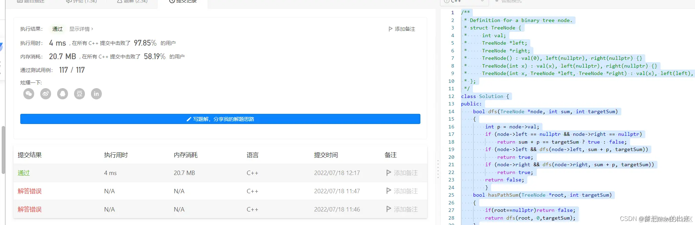Click the 内存消耗 column header
The image size is (695, 225).
(186, 155)
